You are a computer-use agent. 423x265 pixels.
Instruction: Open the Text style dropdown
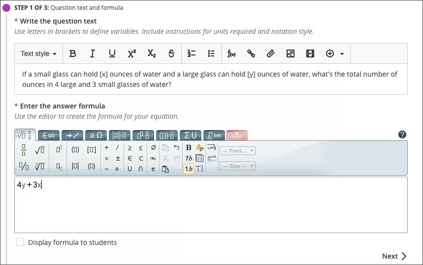tap(38, 54)
